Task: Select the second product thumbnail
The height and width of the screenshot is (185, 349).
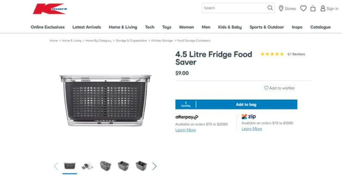Action: click(88, 166)
